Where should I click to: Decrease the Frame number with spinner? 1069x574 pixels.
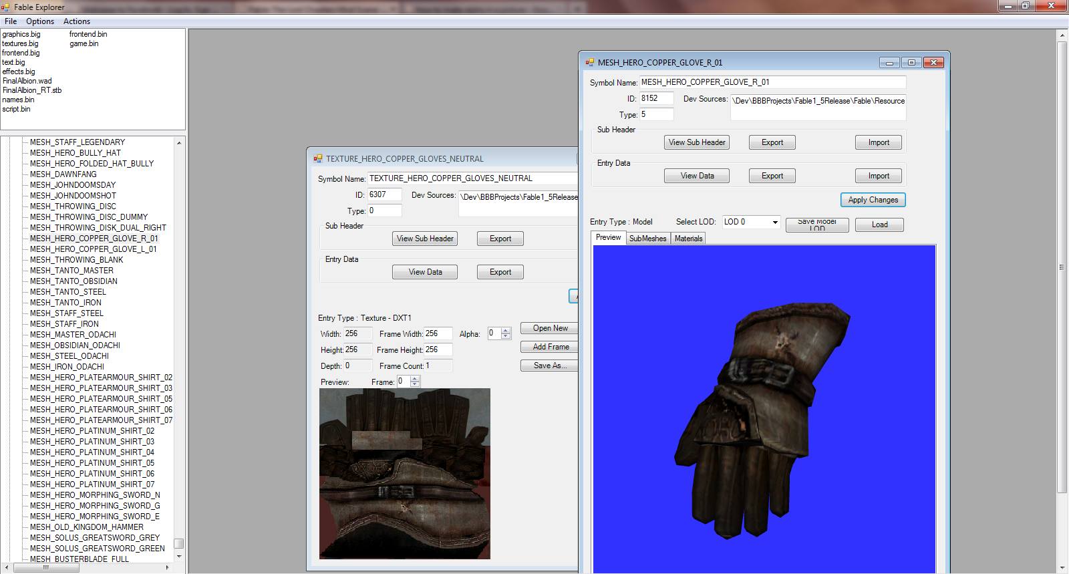[415, 384]
